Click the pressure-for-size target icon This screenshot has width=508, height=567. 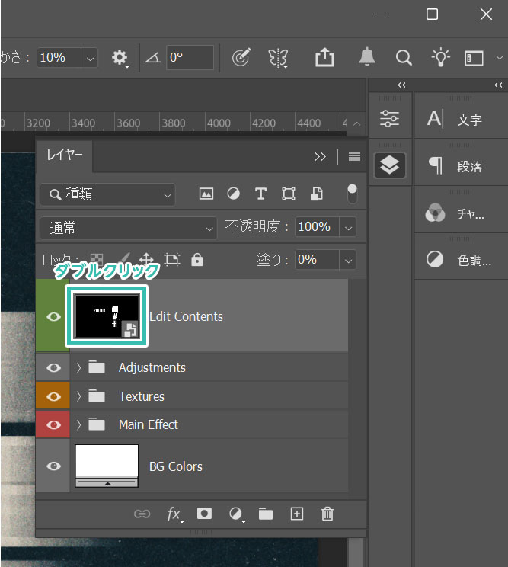pos(241,58)
